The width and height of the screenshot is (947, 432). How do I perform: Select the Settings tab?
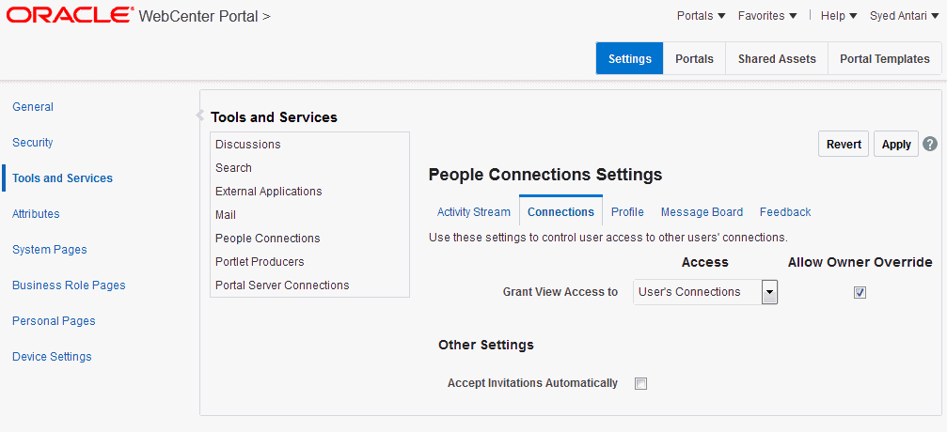click(x=630, y=58)
